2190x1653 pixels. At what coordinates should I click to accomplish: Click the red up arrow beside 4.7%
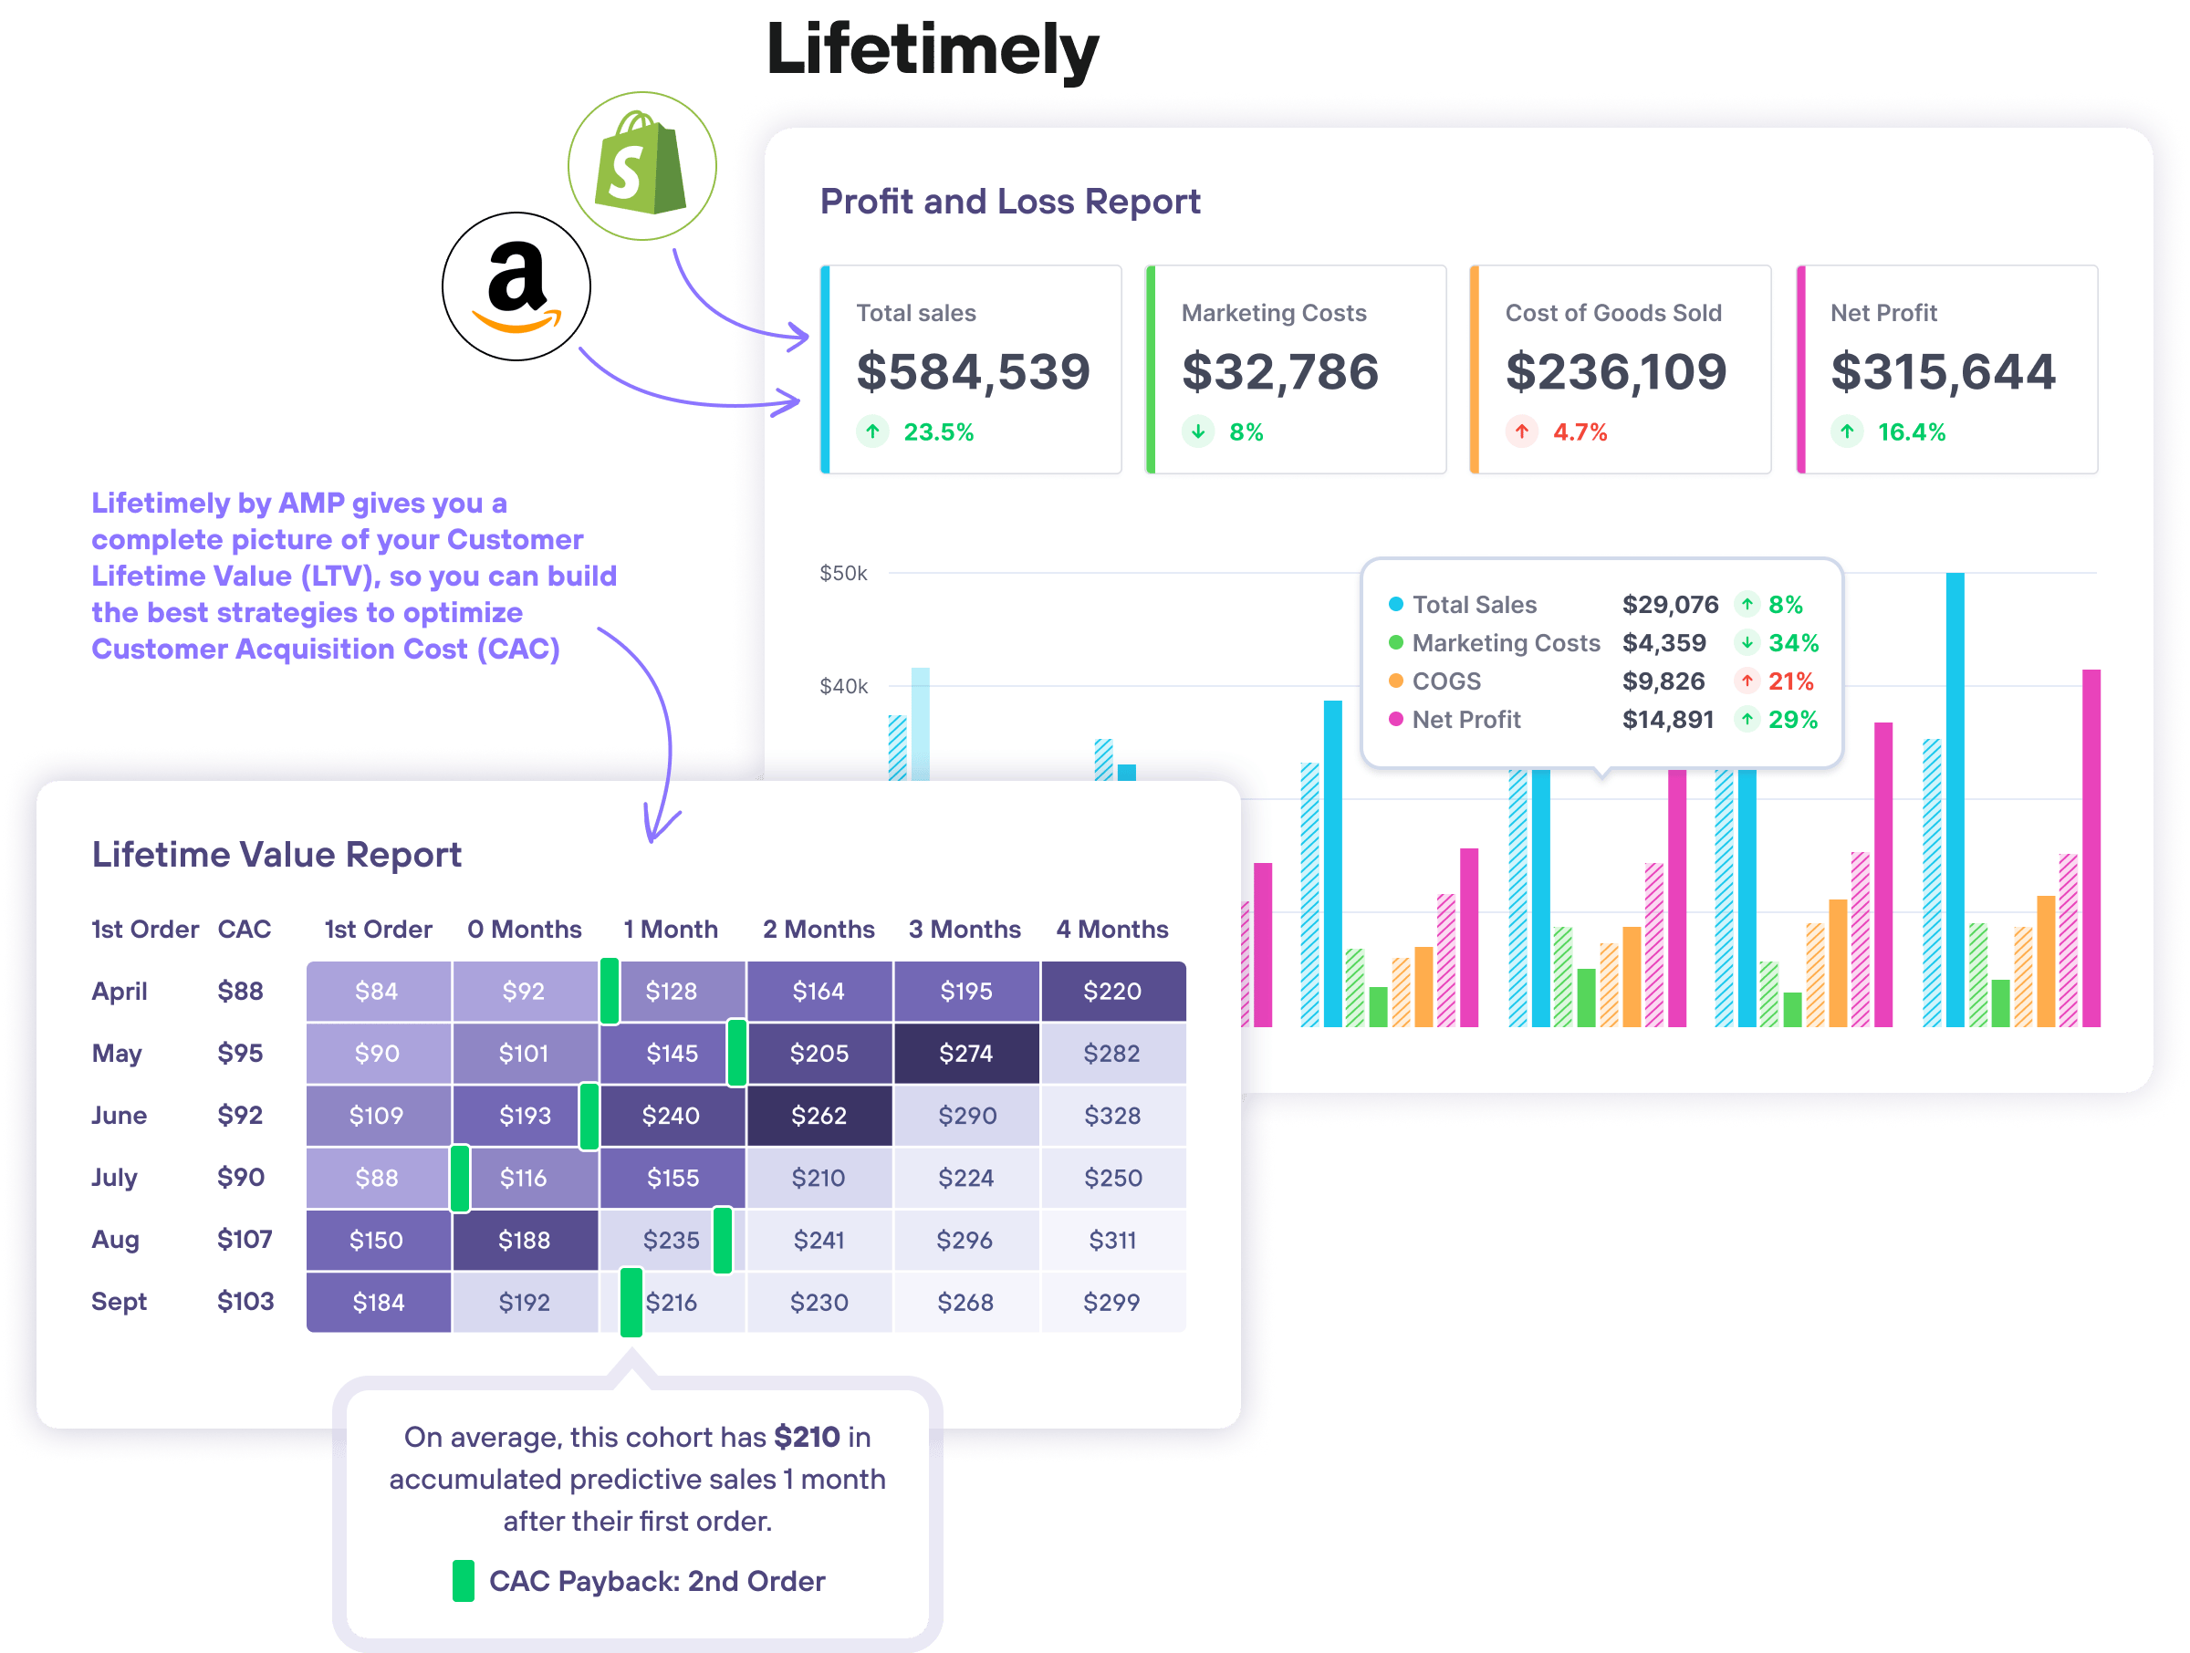click(x=1522, y=431)
